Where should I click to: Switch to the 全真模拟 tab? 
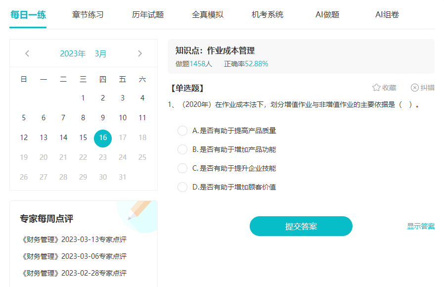[208, 15]
